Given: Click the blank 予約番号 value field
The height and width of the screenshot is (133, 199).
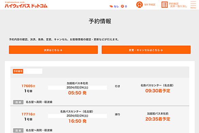Looking at the screenshot, I should click(33, 71).
